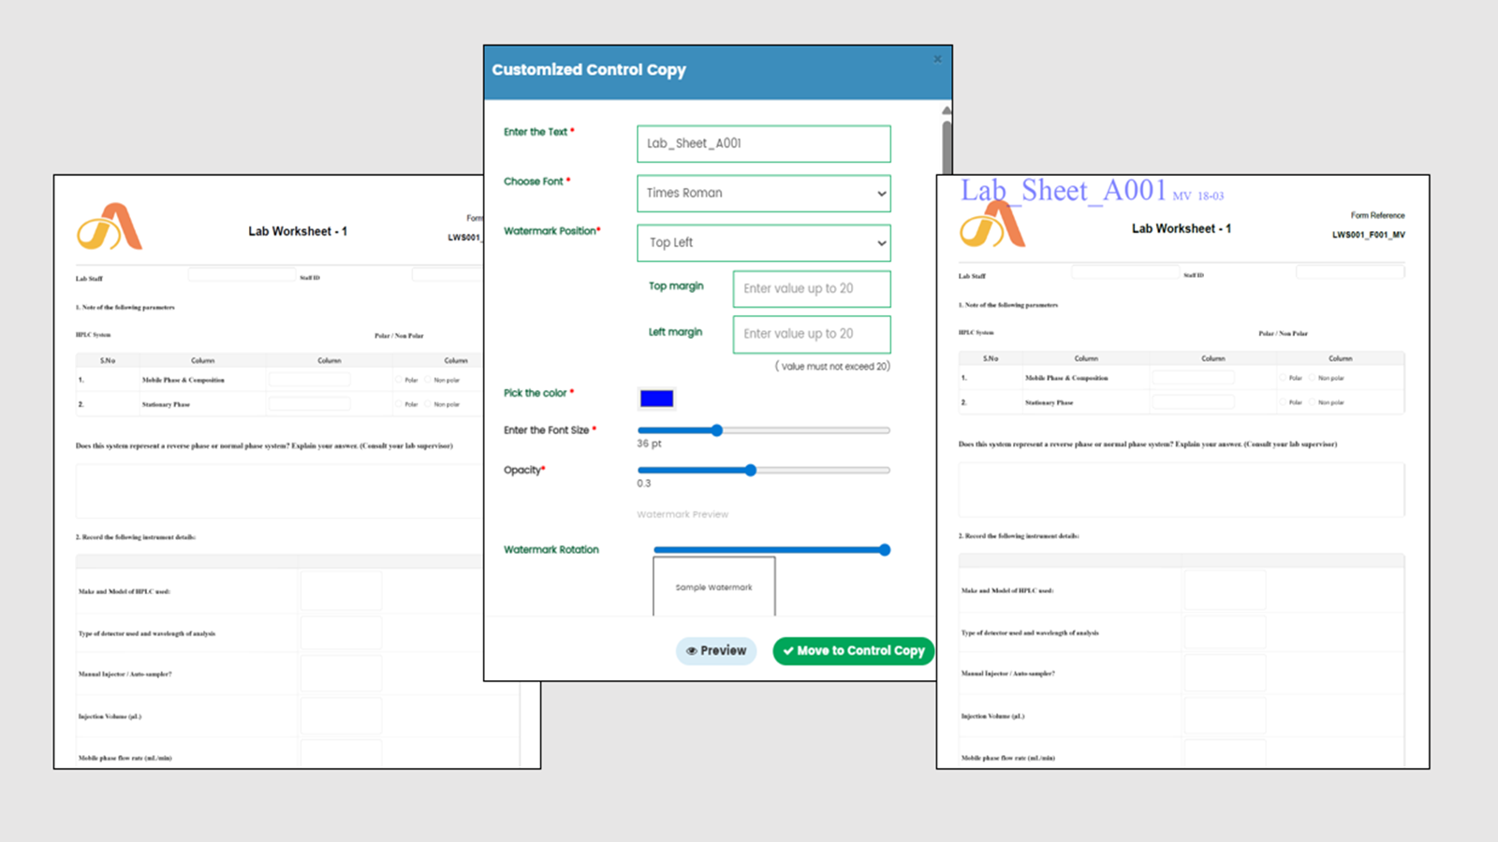This screenshot has height=842, width=1498.
Task: Click the Watermark Rotation slider handle
Action: [884, 550]
